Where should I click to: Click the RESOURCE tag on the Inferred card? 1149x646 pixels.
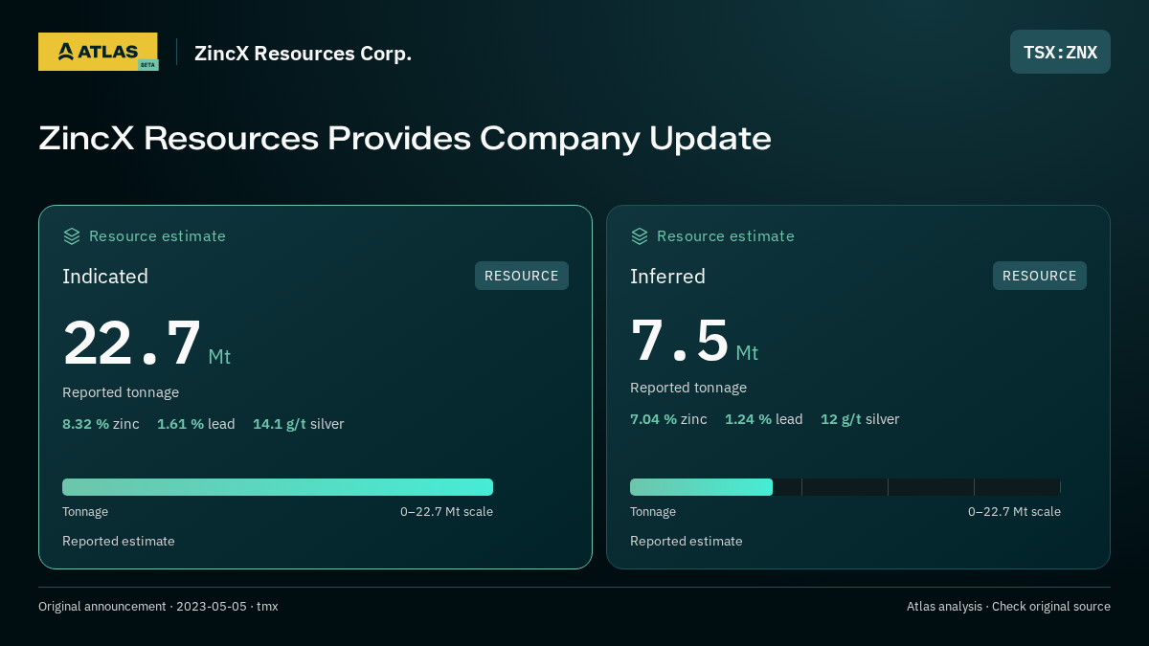point(1040,276)
